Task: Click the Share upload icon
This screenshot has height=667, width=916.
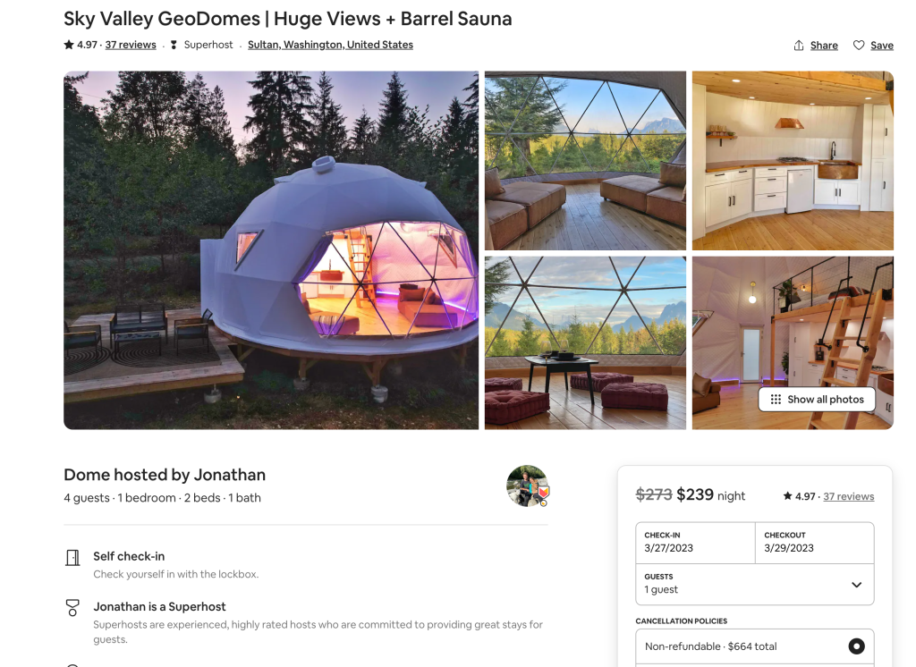Action: (799, 45)
